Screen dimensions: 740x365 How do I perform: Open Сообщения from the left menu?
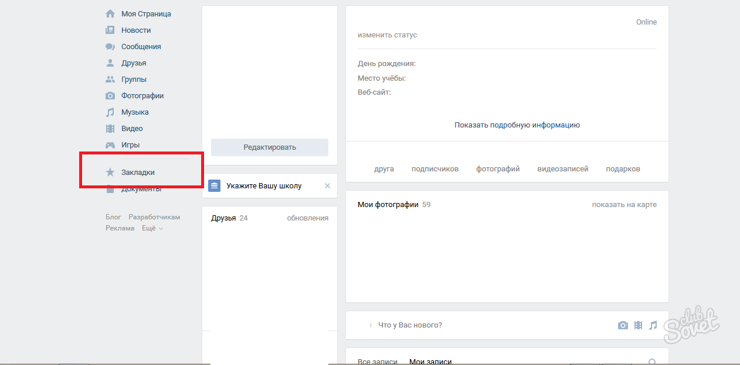[141, 46]
